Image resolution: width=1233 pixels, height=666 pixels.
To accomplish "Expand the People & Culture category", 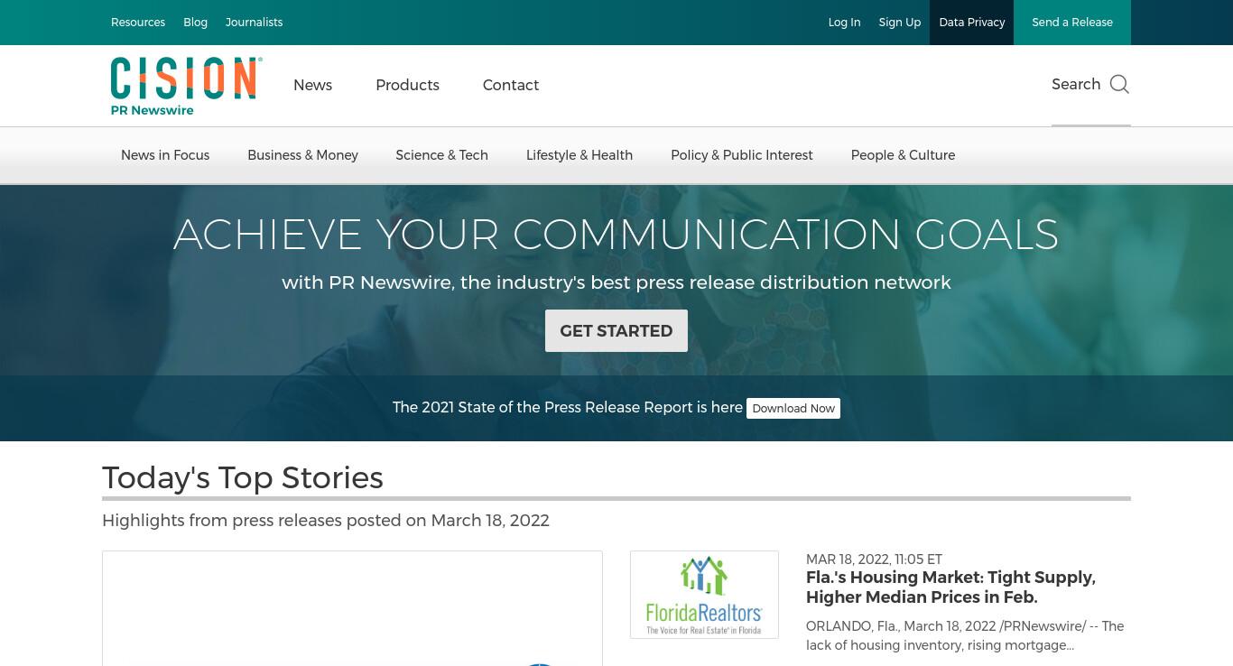I will point(903,155).
